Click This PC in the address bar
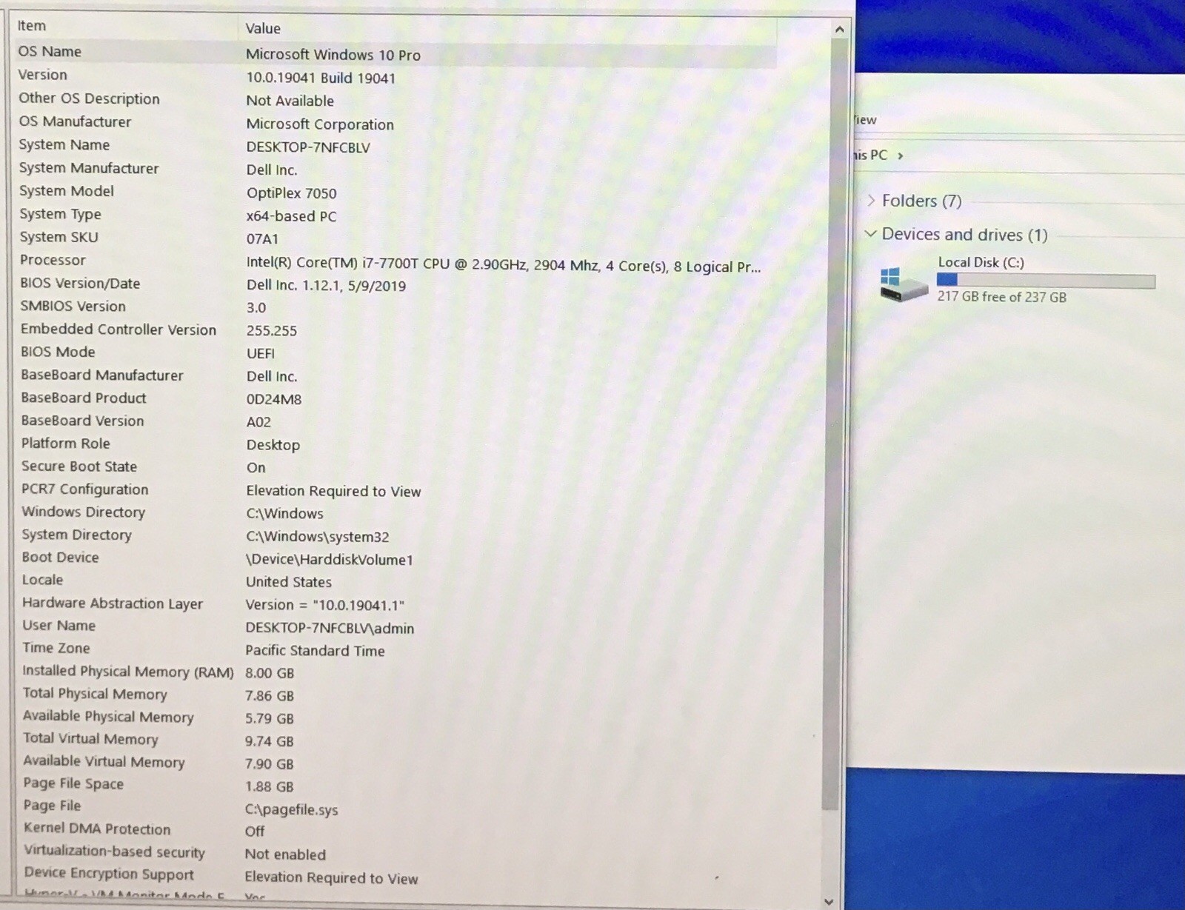 pos(869,155)
